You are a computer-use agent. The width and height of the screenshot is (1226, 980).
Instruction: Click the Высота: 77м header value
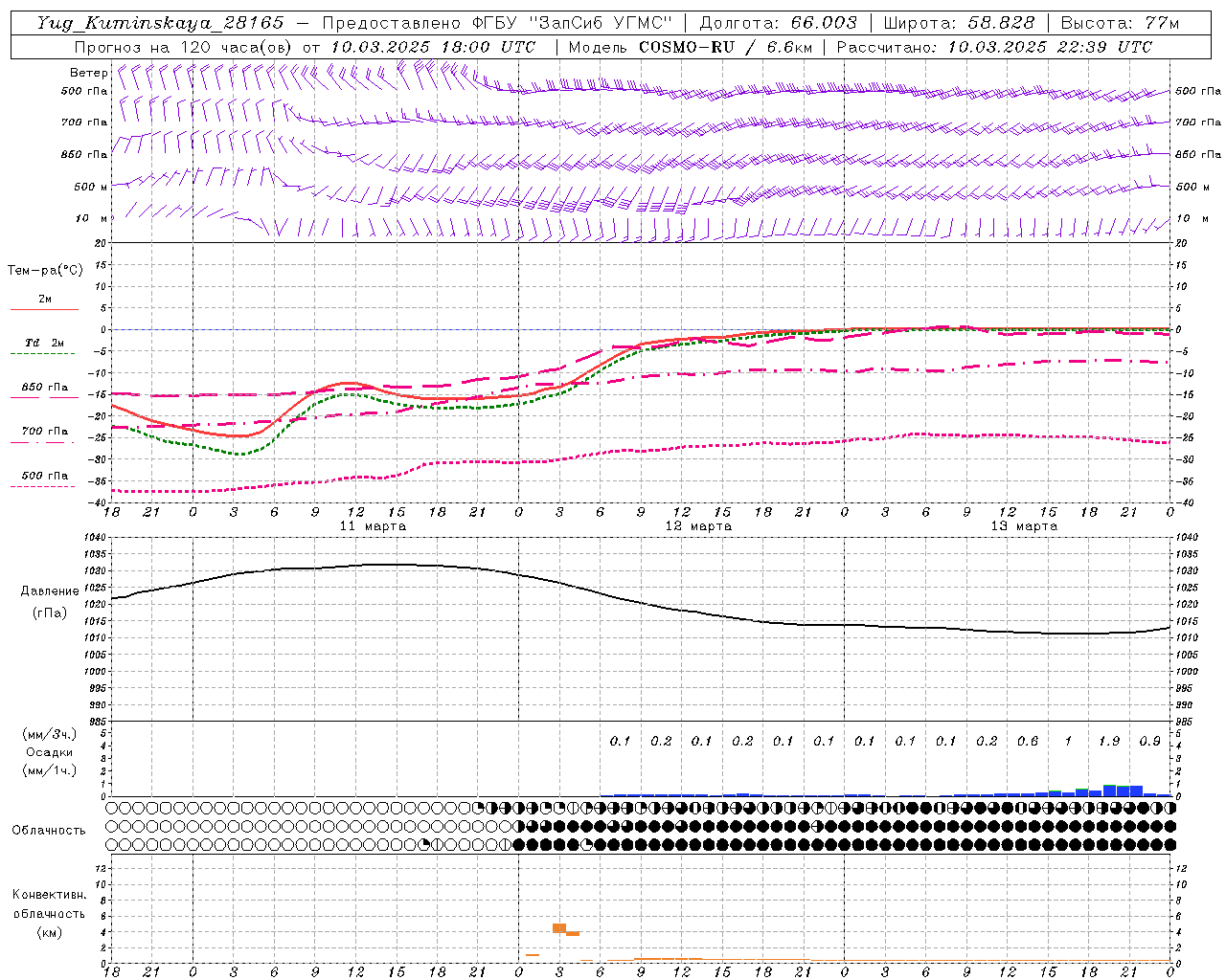1120,23
